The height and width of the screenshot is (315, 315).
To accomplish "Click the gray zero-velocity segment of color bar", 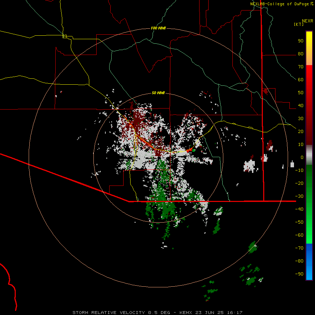I will pos(309,155).
